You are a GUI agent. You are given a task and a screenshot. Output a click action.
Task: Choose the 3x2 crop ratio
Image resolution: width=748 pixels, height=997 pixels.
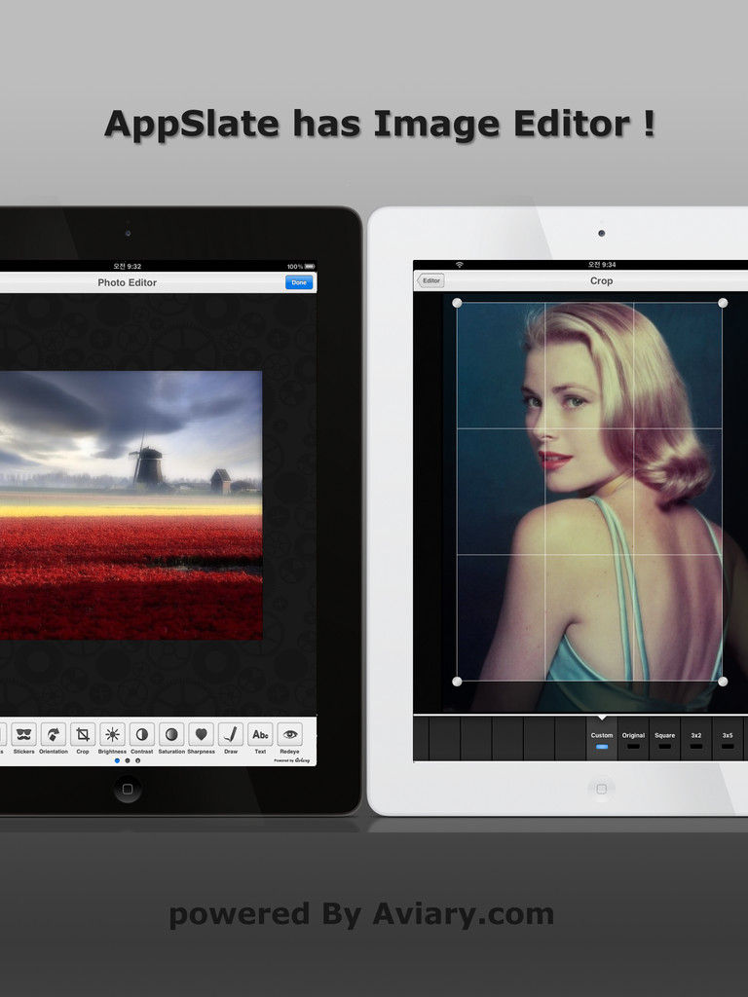click(696, 739)
